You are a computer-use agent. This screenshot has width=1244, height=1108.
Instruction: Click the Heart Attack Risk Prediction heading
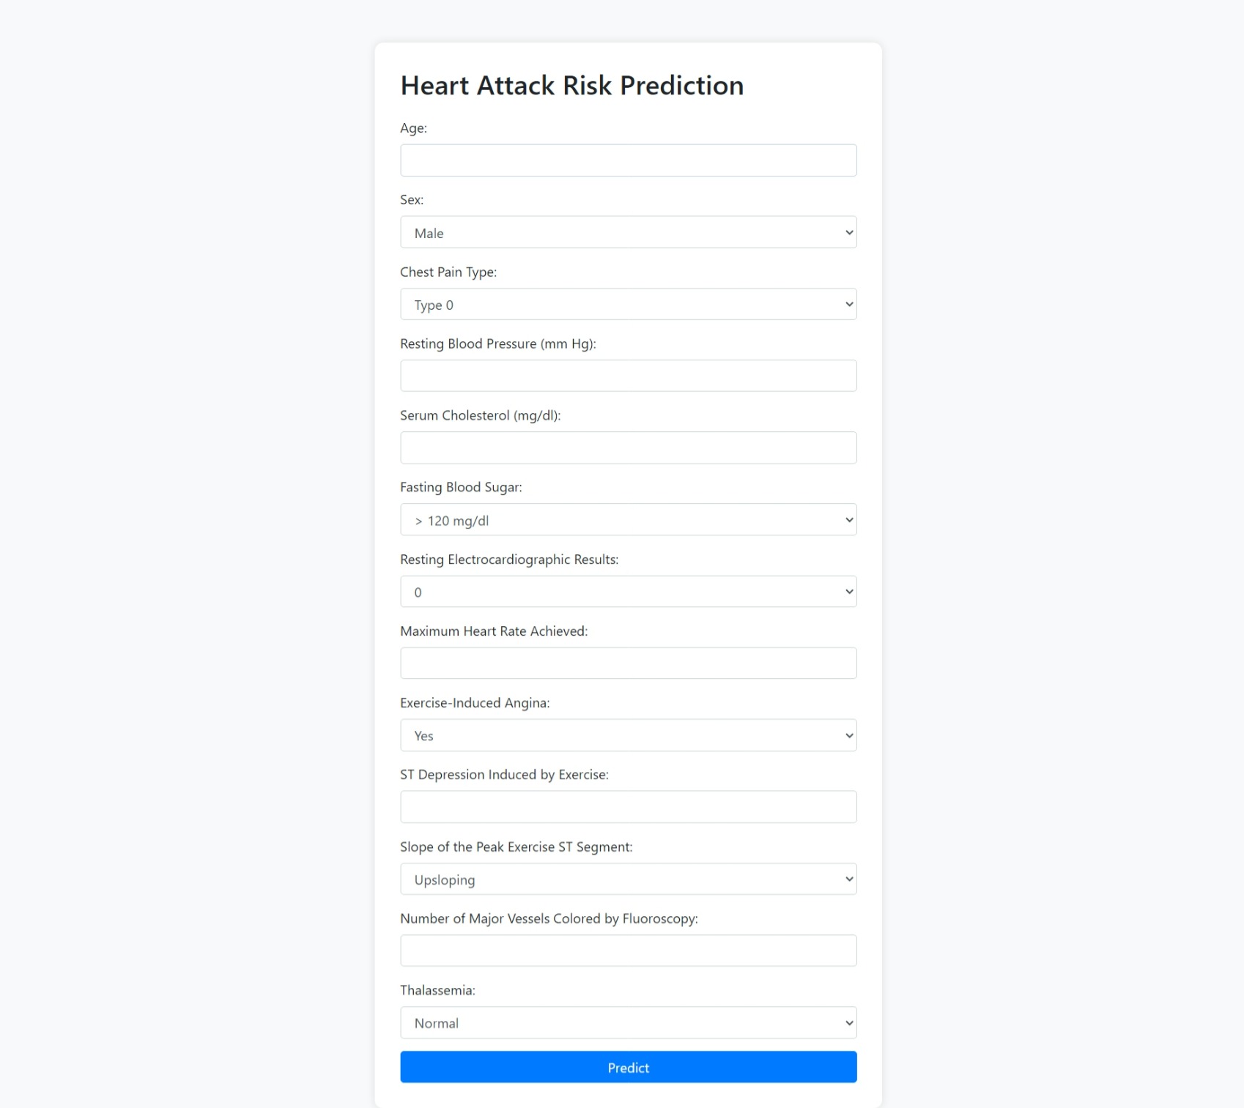(571, 86)
